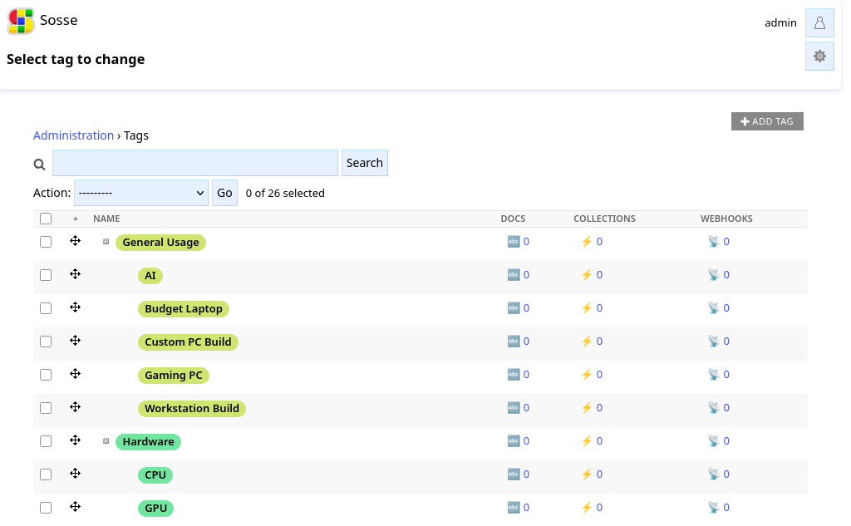Click the collections lightning icon for AI
The image size is (851, 526).
point(587,275)
